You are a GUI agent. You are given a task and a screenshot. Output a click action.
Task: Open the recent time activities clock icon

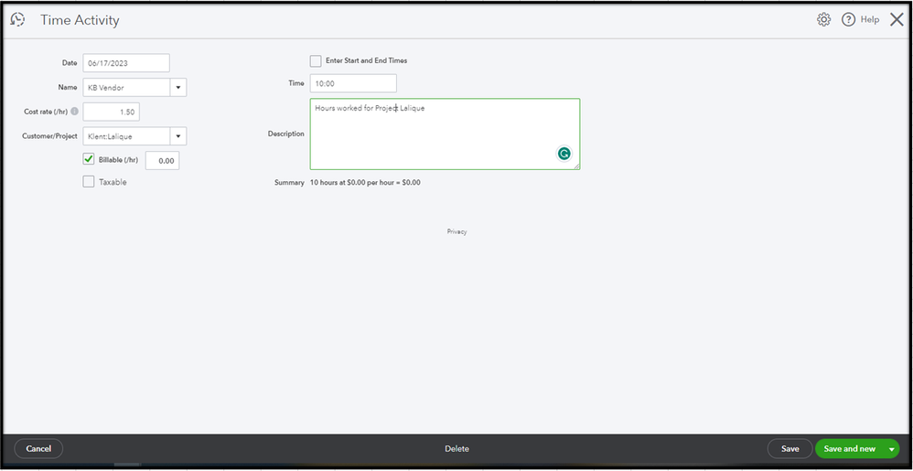tap(17, 20)
